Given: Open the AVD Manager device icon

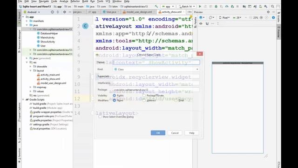Looking at the screenshot, I should click(x=260, y=7).
